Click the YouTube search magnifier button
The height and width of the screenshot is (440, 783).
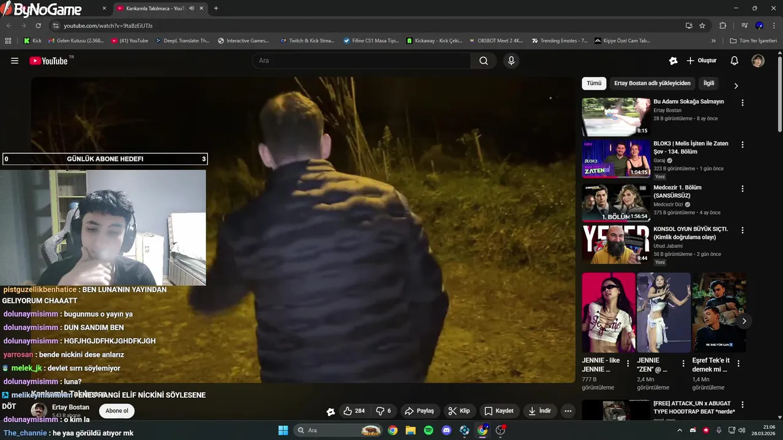pos(484,61)
